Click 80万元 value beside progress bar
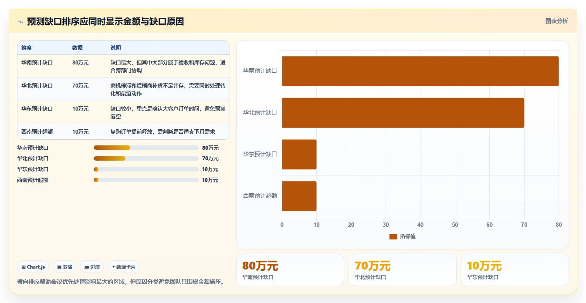Viewport: 586px width, 303px height. point(210,148)
